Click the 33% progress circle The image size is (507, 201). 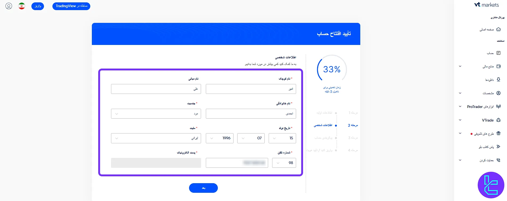[332, 69]
